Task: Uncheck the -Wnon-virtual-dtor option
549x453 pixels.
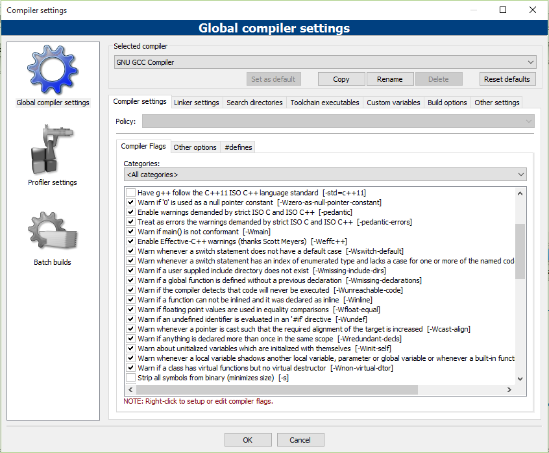Action: pos(130,368)
